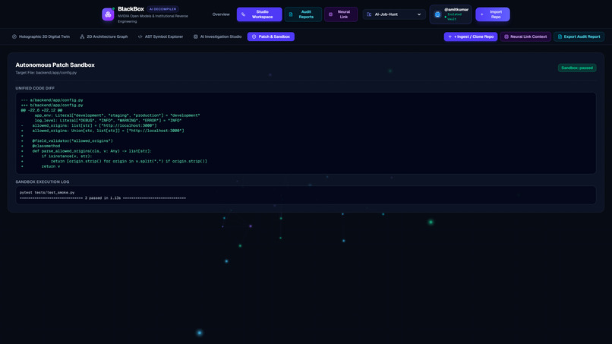612x344 pixels.
Task: Open AST Symbol Explorer tab
Action: click(160, 36)
